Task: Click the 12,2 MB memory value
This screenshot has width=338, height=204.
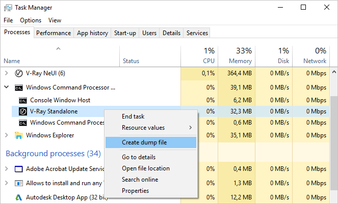Action: coord(241,197)
